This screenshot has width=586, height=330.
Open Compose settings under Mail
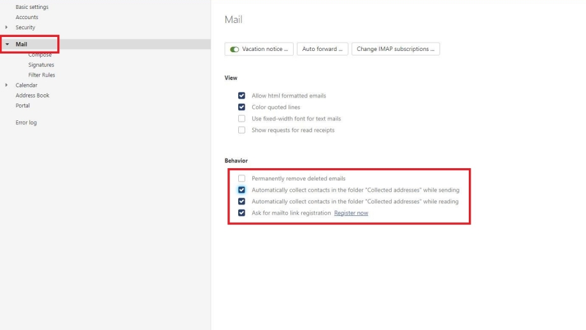point(40,55)
